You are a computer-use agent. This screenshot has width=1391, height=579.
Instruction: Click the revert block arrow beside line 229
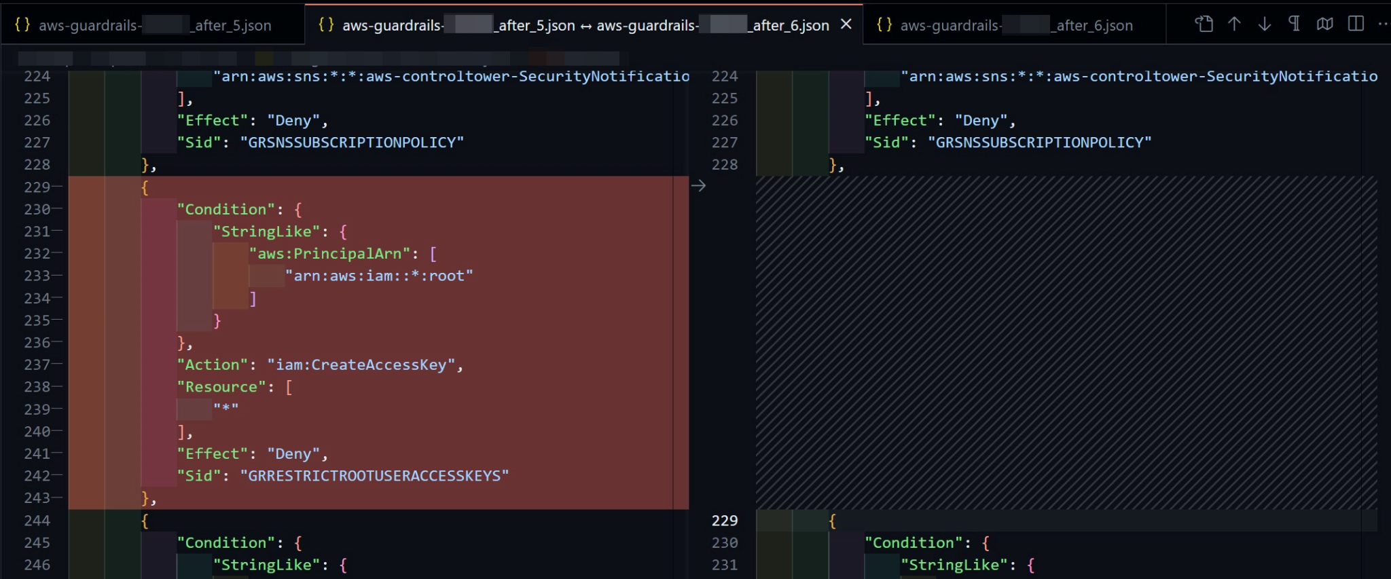698,186
